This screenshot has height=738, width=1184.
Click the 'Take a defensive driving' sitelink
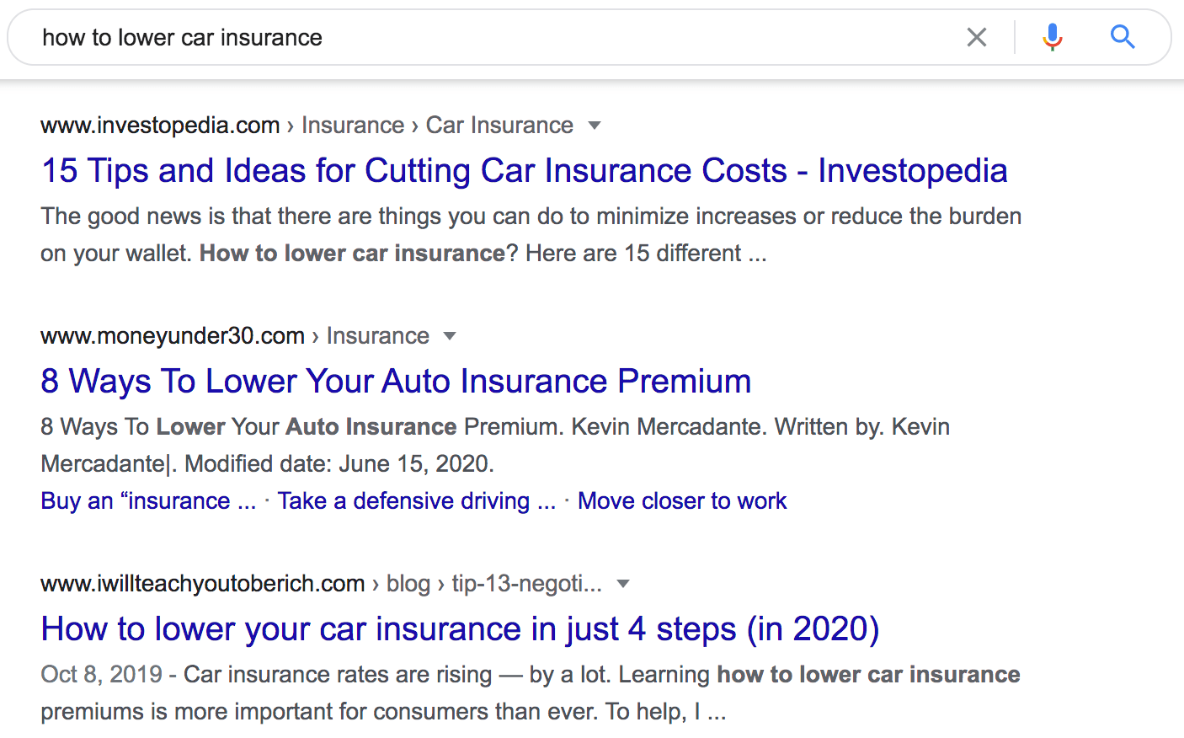tap(417, 500)
